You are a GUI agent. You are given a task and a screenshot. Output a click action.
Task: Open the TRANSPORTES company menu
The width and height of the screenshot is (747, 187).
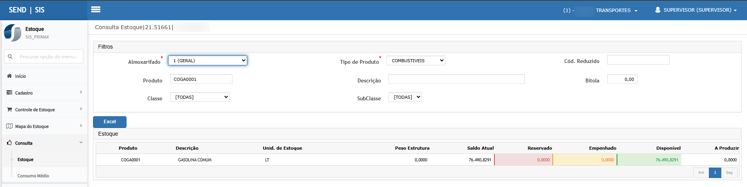(x=616, y=10)
